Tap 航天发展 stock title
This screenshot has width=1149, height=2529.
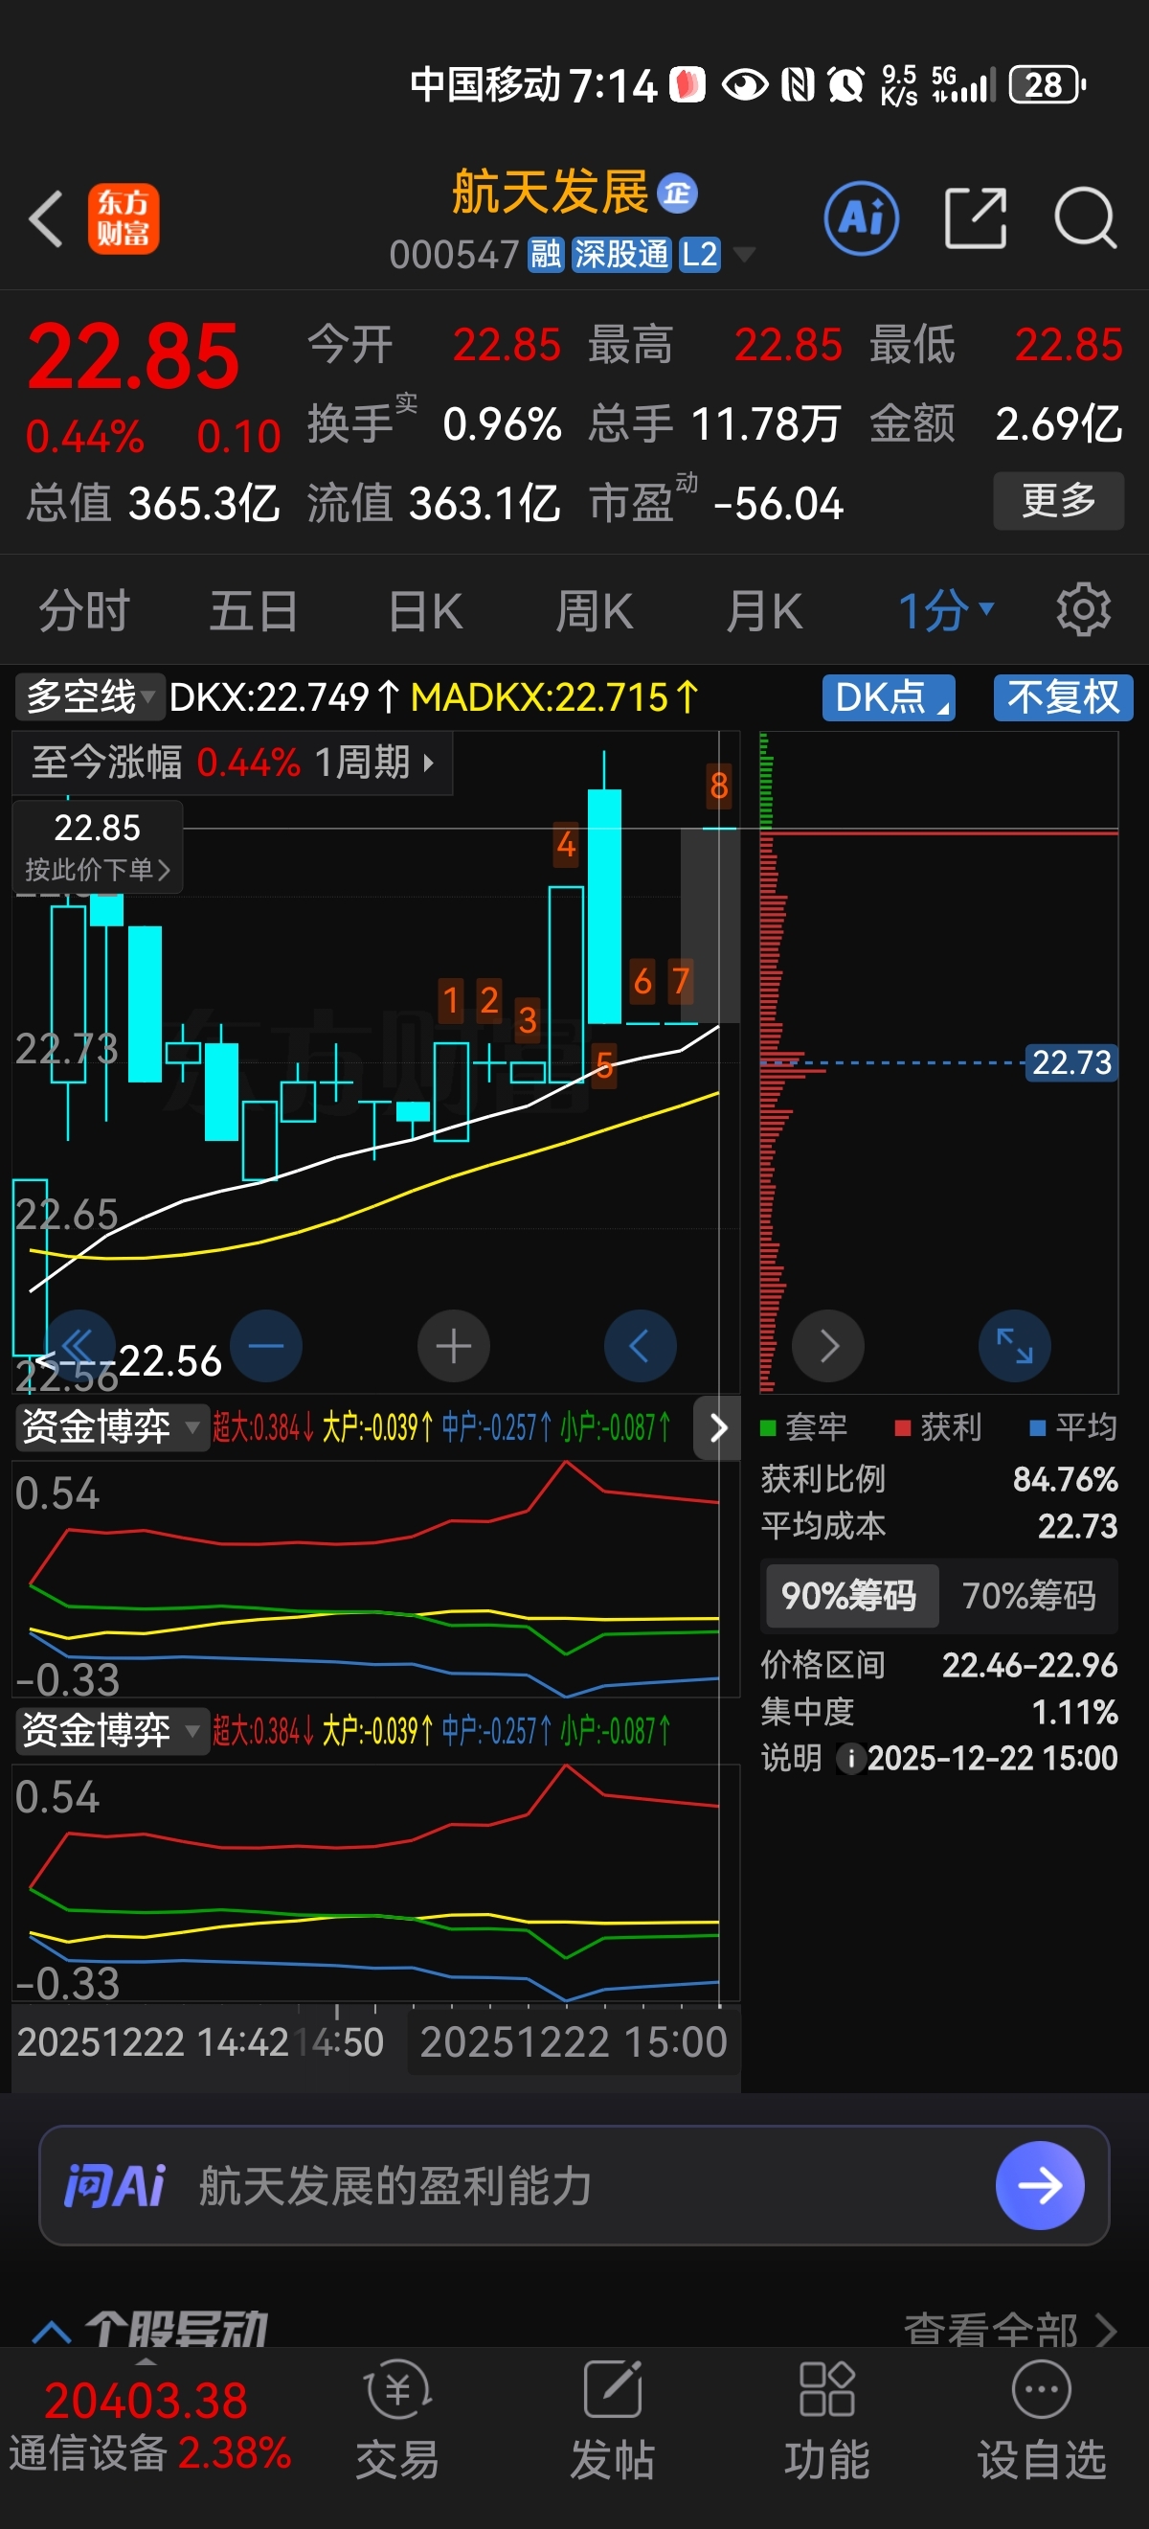tap(551, 192)
